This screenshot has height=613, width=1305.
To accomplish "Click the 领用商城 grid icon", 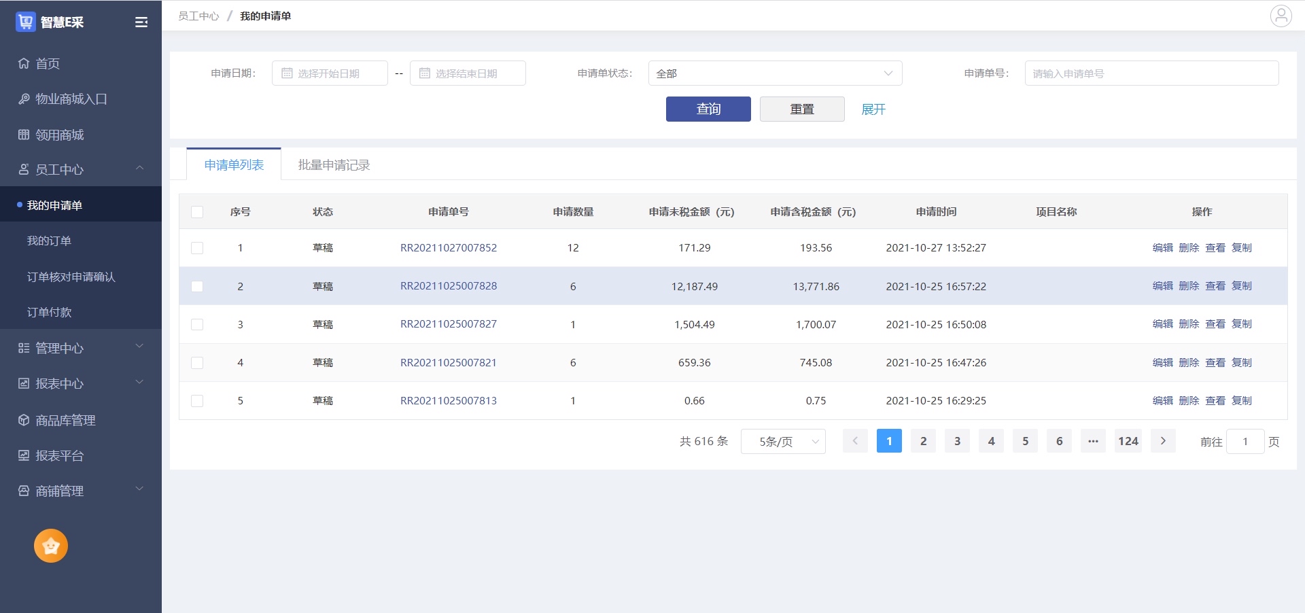I will (x=24, y=135).
